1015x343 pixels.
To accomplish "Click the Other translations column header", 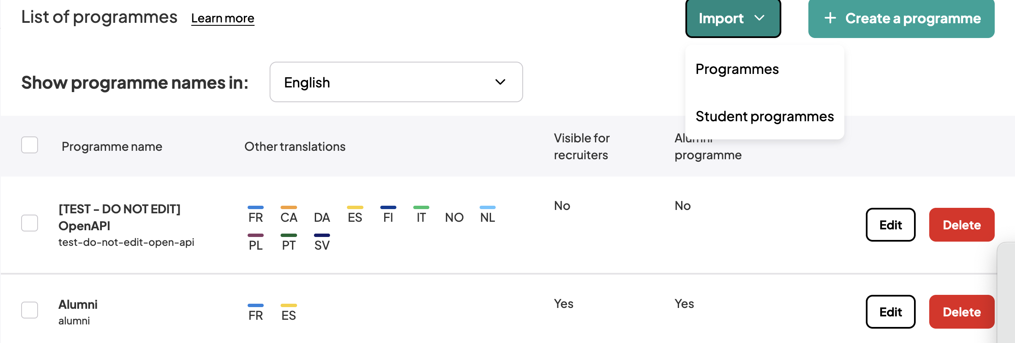I will 295,146.
